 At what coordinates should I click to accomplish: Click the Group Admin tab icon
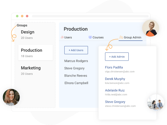tap(121, 37)
